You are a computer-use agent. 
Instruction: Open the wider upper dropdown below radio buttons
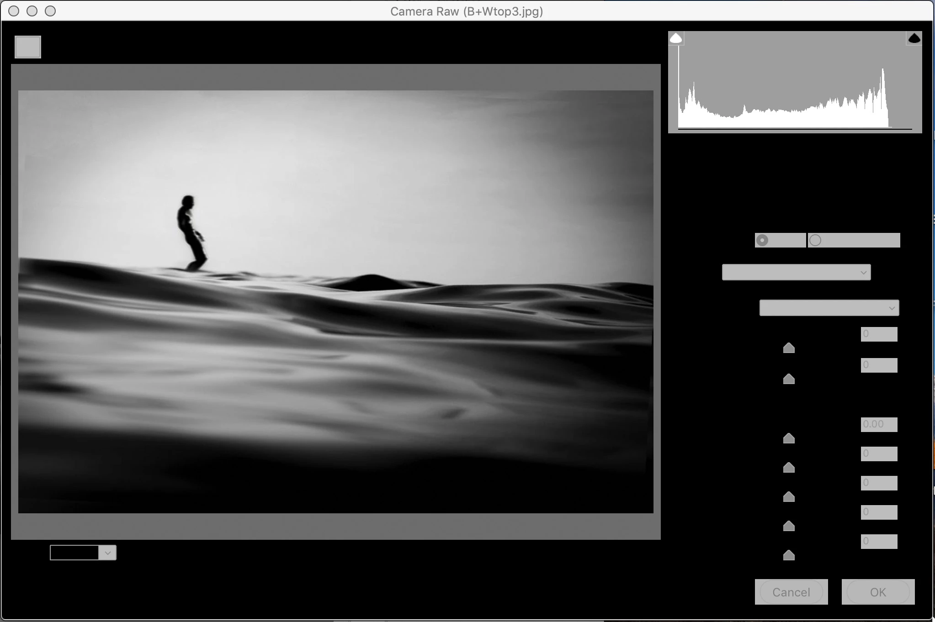tap(796, 273)
